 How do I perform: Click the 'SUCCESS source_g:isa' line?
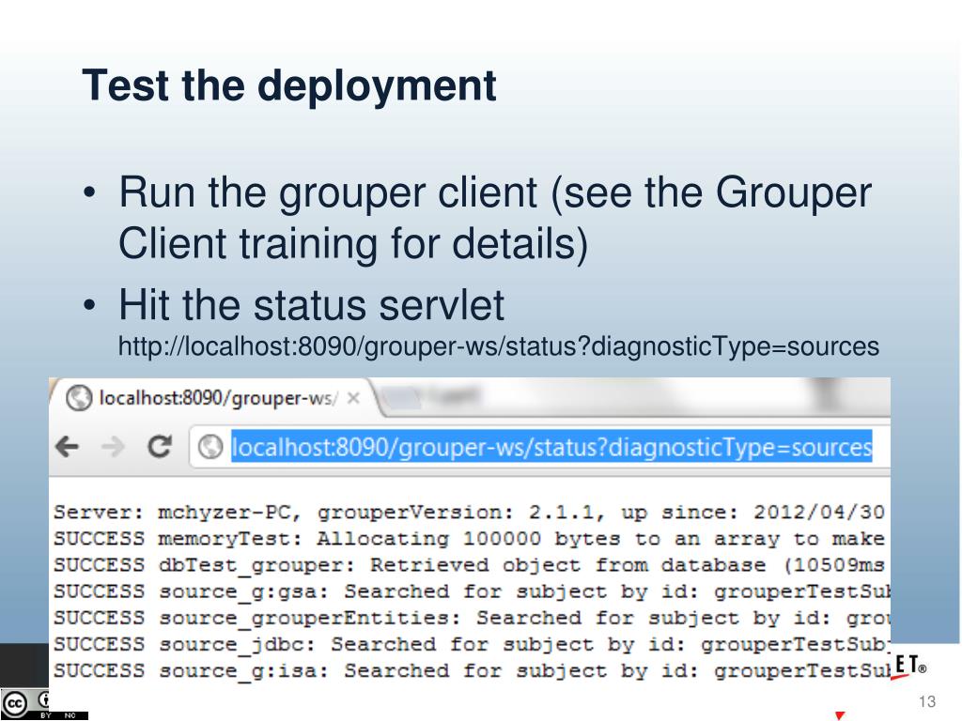click(x=472, y=670)
